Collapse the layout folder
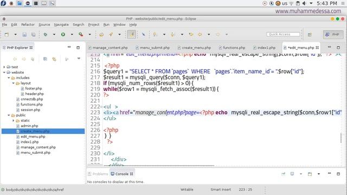Image resolution: width=347 pixels, height=195 pixels. pos(13,83)
